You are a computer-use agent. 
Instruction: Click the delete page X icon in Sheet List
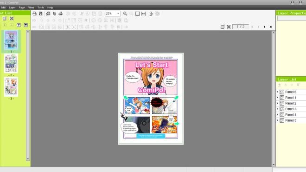tap(12, 19)
